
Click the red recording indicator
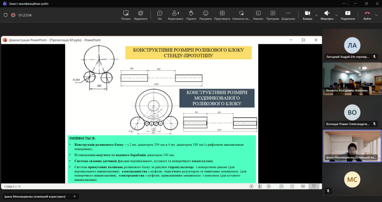tap(13, 15)
